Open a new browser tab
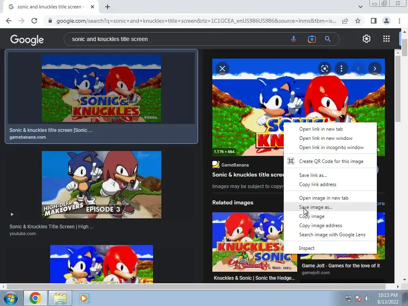This screenshot has width=408, height=306. (x=108, y=7)
